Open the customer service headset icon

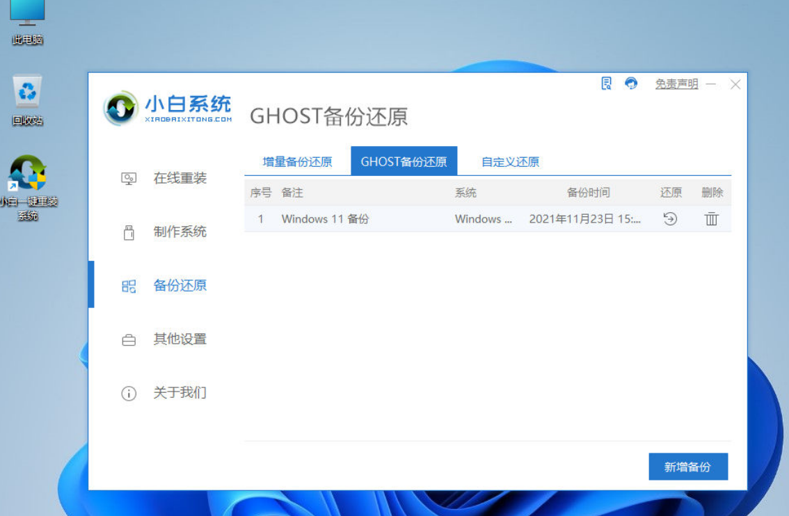[x=631, y=83]
